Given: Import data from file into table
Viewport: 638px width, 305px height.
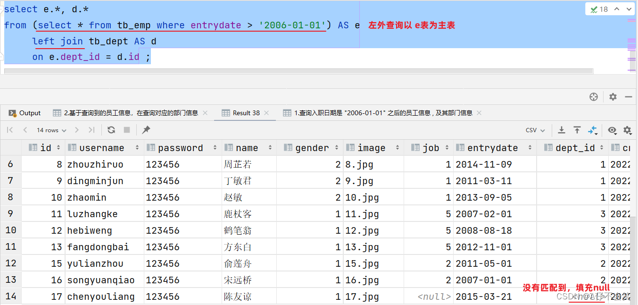Looking at the screenshot, I should point(577,130).
